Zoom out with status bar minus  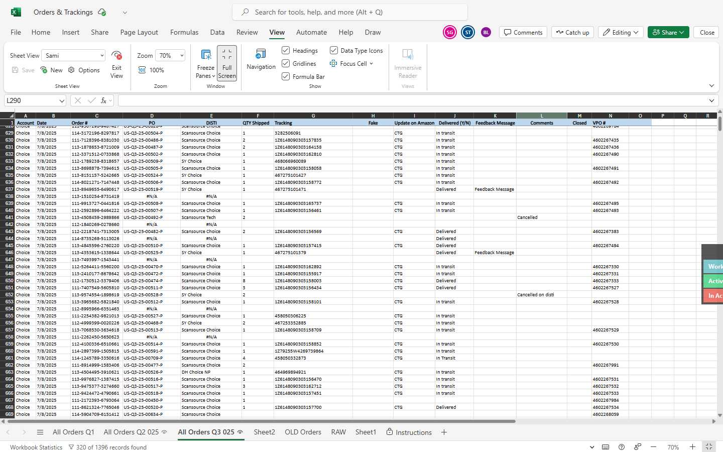coord(653,447)
